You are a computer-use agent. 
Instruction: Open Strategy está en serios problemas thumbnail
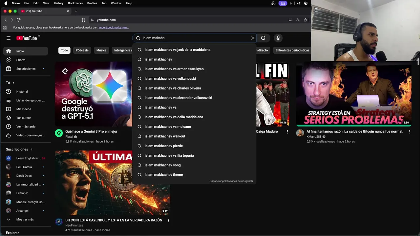point(354,94)
